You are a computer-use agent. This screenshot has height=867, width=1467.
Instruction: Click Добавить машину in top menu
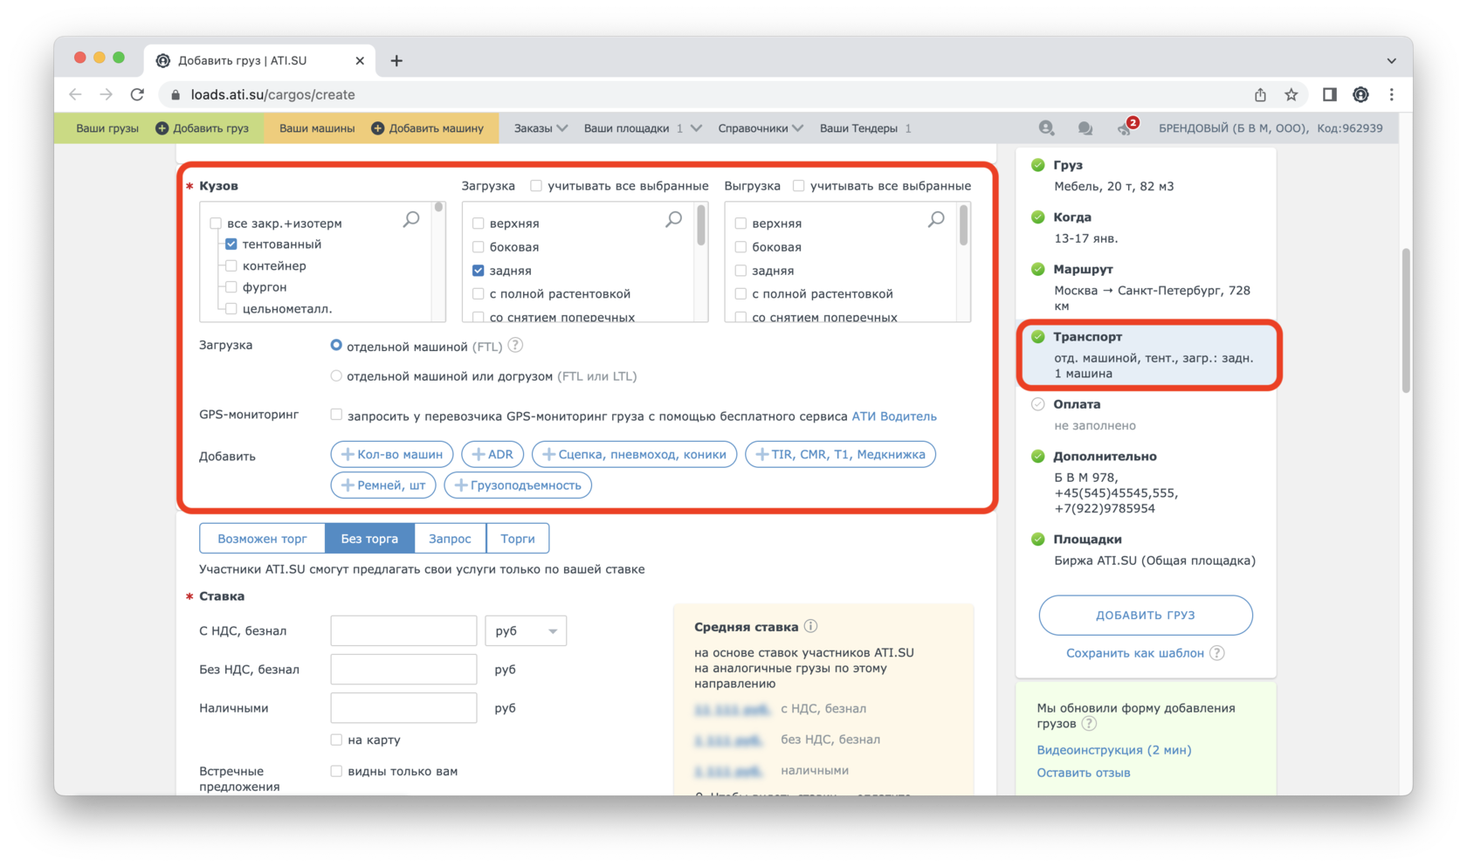click(x=428, y=128)
